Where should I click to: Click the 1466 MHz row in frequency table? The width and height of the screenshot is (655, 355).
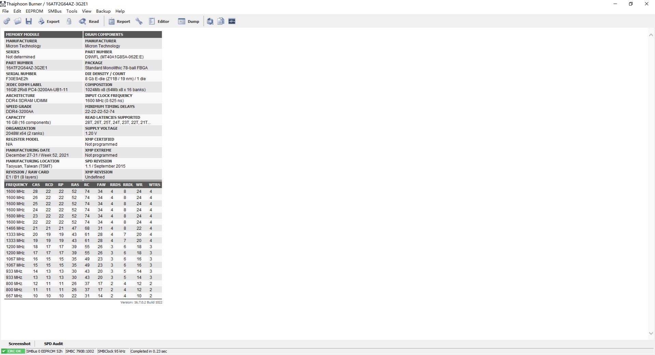point(83,228)
